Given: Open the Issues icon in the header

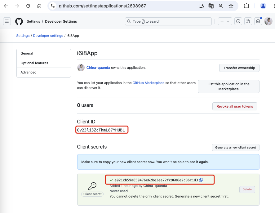Looking at the screenshot, I should coord(238,21).
